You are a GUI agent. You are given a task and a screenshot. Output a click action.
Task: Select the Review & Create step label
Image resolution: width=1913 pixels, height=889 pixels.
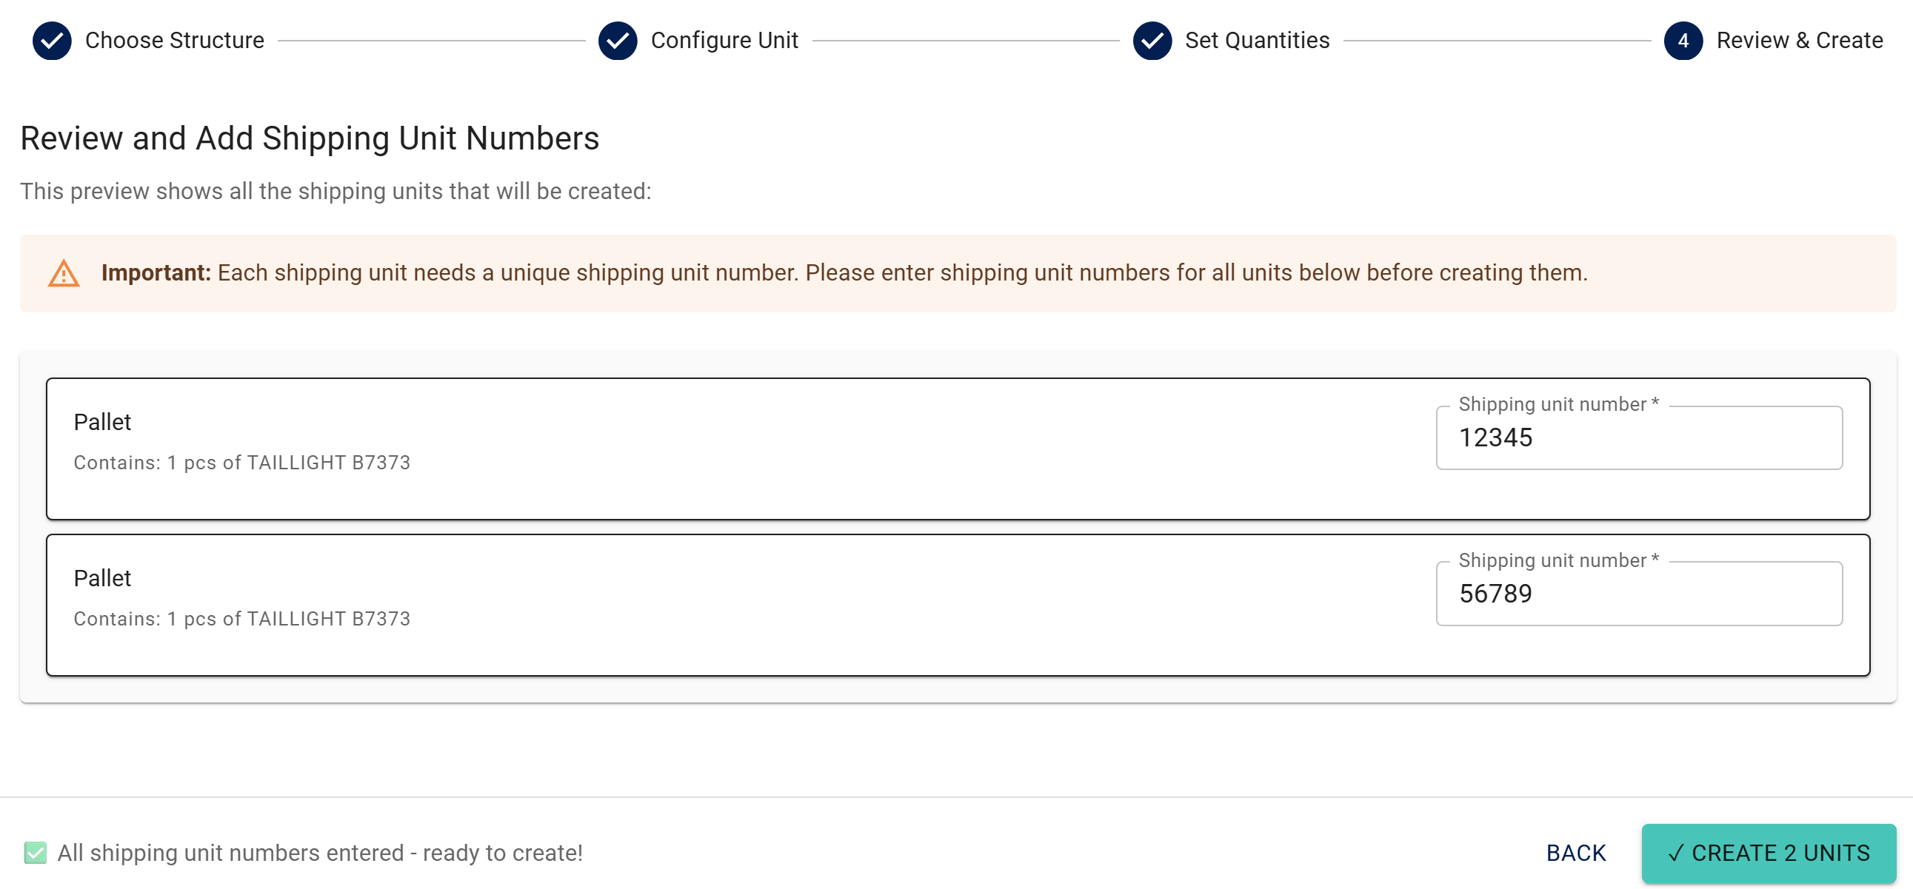(x=1799, y=40)
